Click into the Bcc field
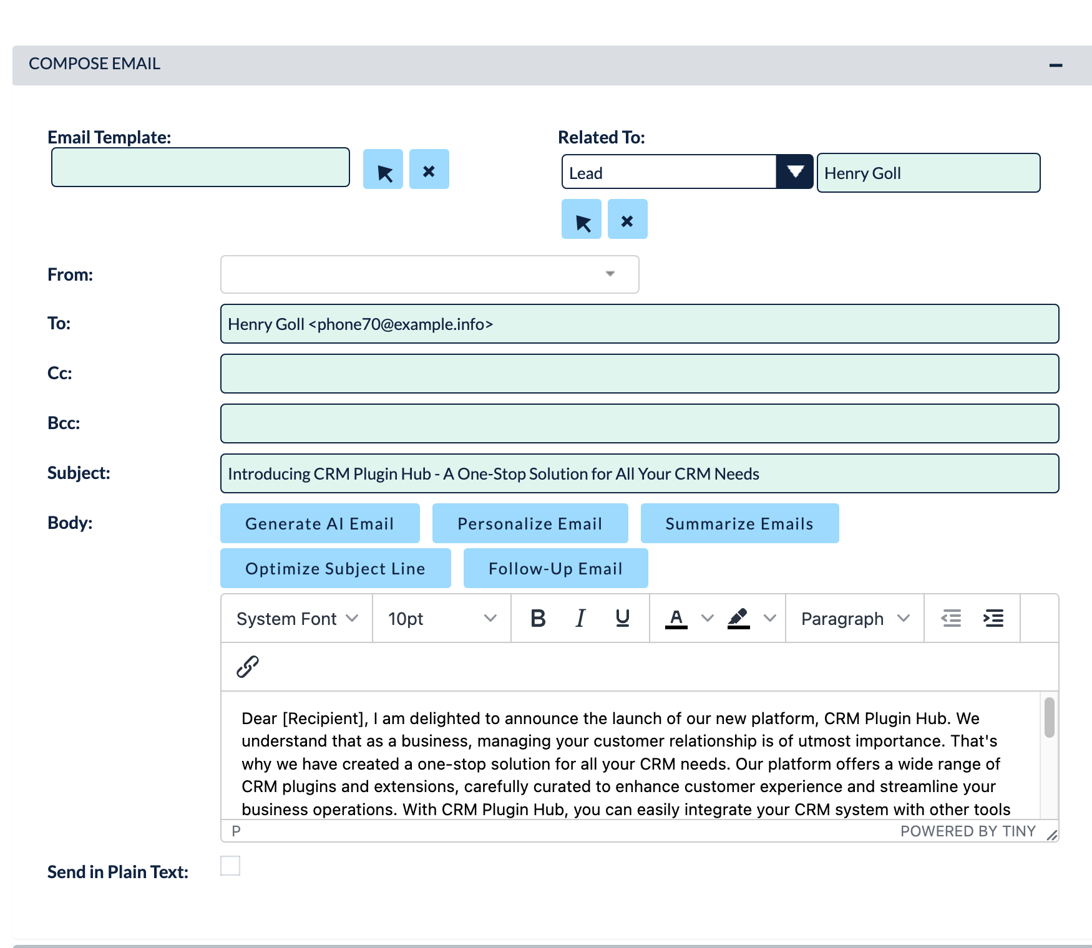1092x948 pixels. point(640,423)
